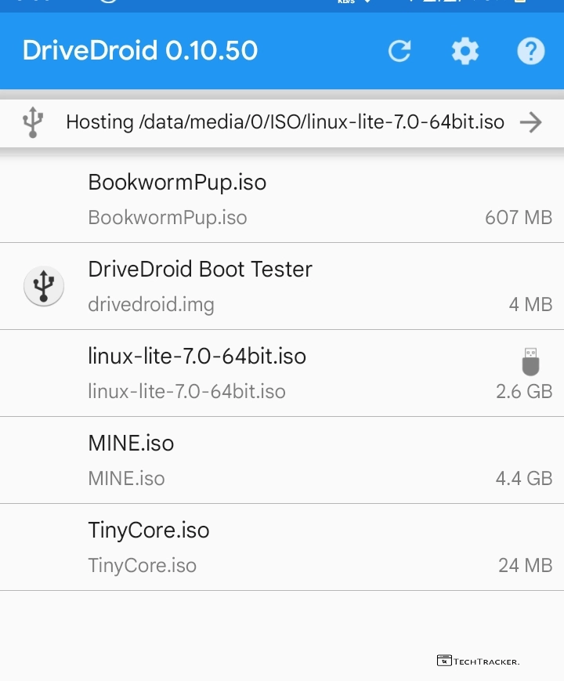The image size is (564, 681).
Task: Choose the DriveDroid Boot Tester entry
Action: 200,270
